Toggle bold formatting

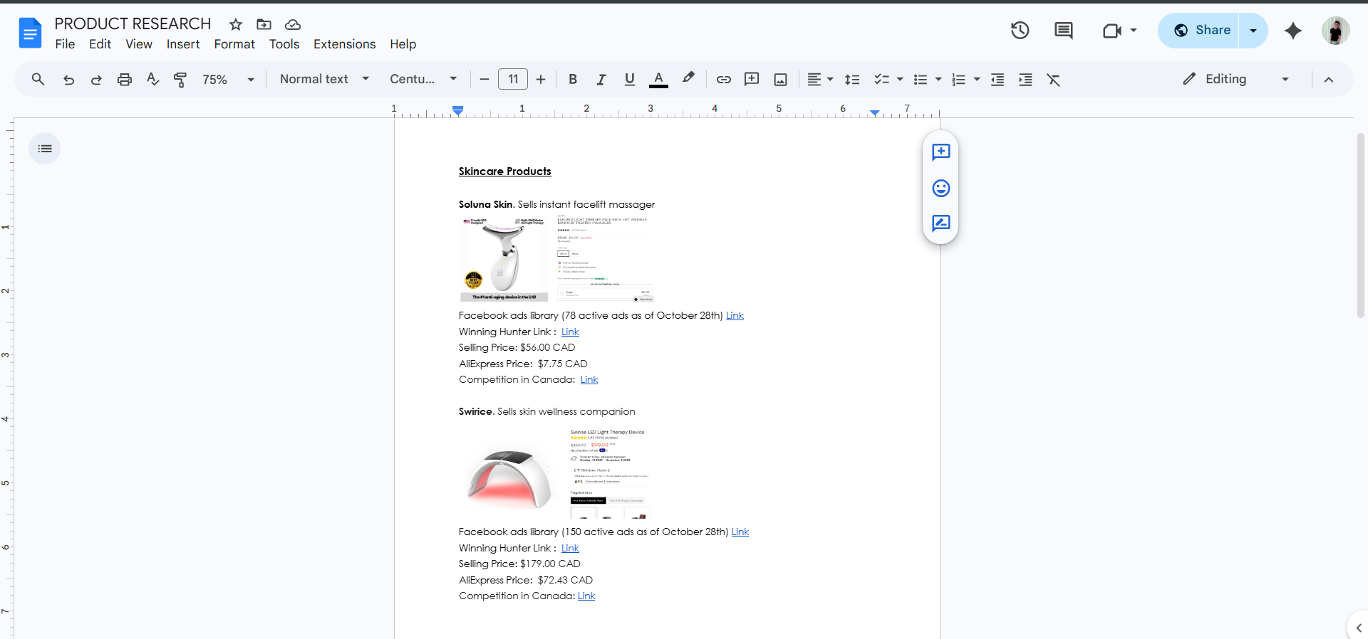[573, 79]
